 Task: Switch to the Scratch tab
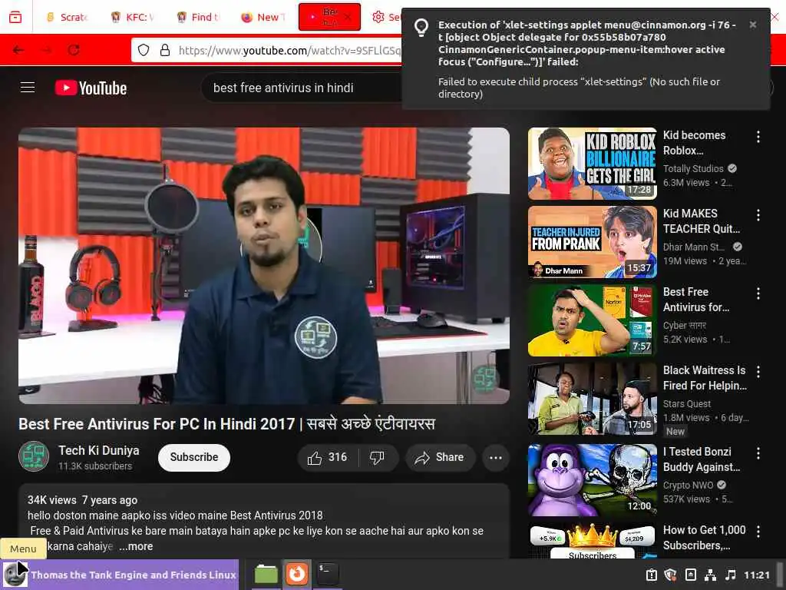click(67, 17)
